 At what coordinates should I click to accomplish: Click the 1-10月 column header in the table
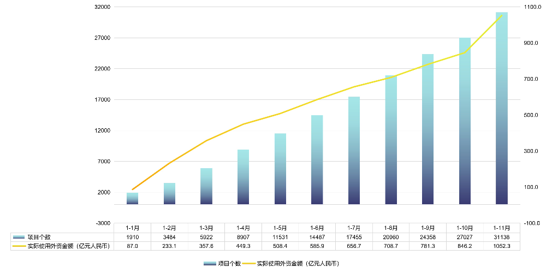pyautogui.click(x=464, y=228)
